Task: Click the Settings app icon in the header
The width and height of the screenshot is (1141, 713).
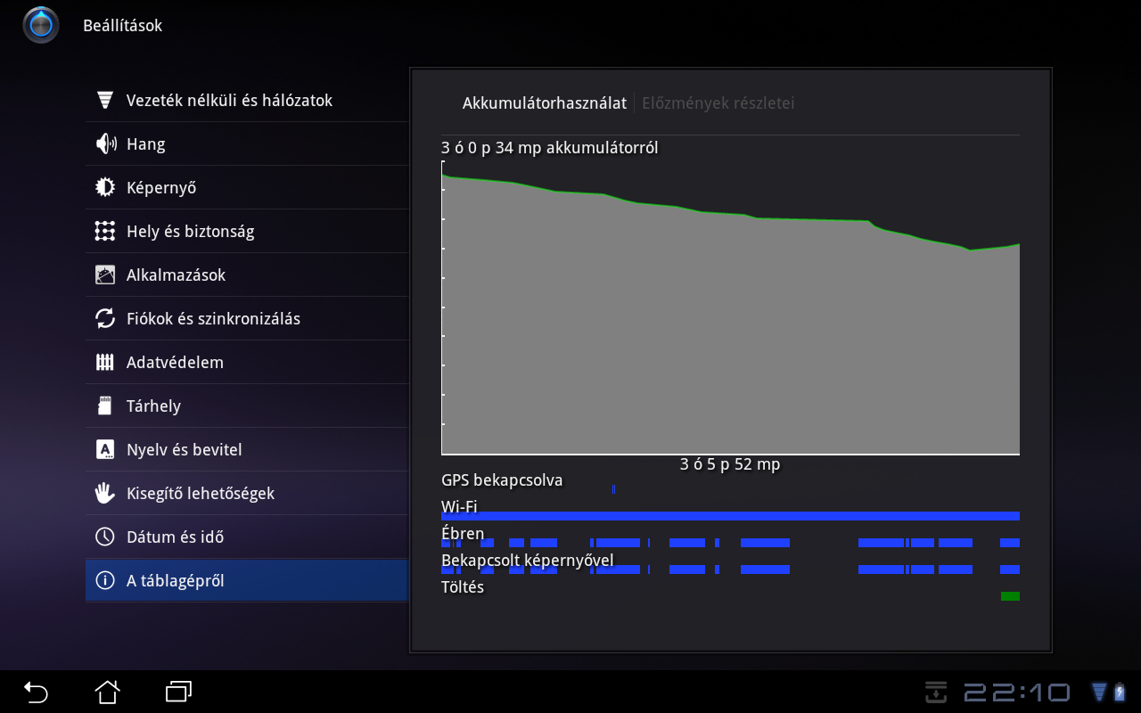Action: pos(41,25)
